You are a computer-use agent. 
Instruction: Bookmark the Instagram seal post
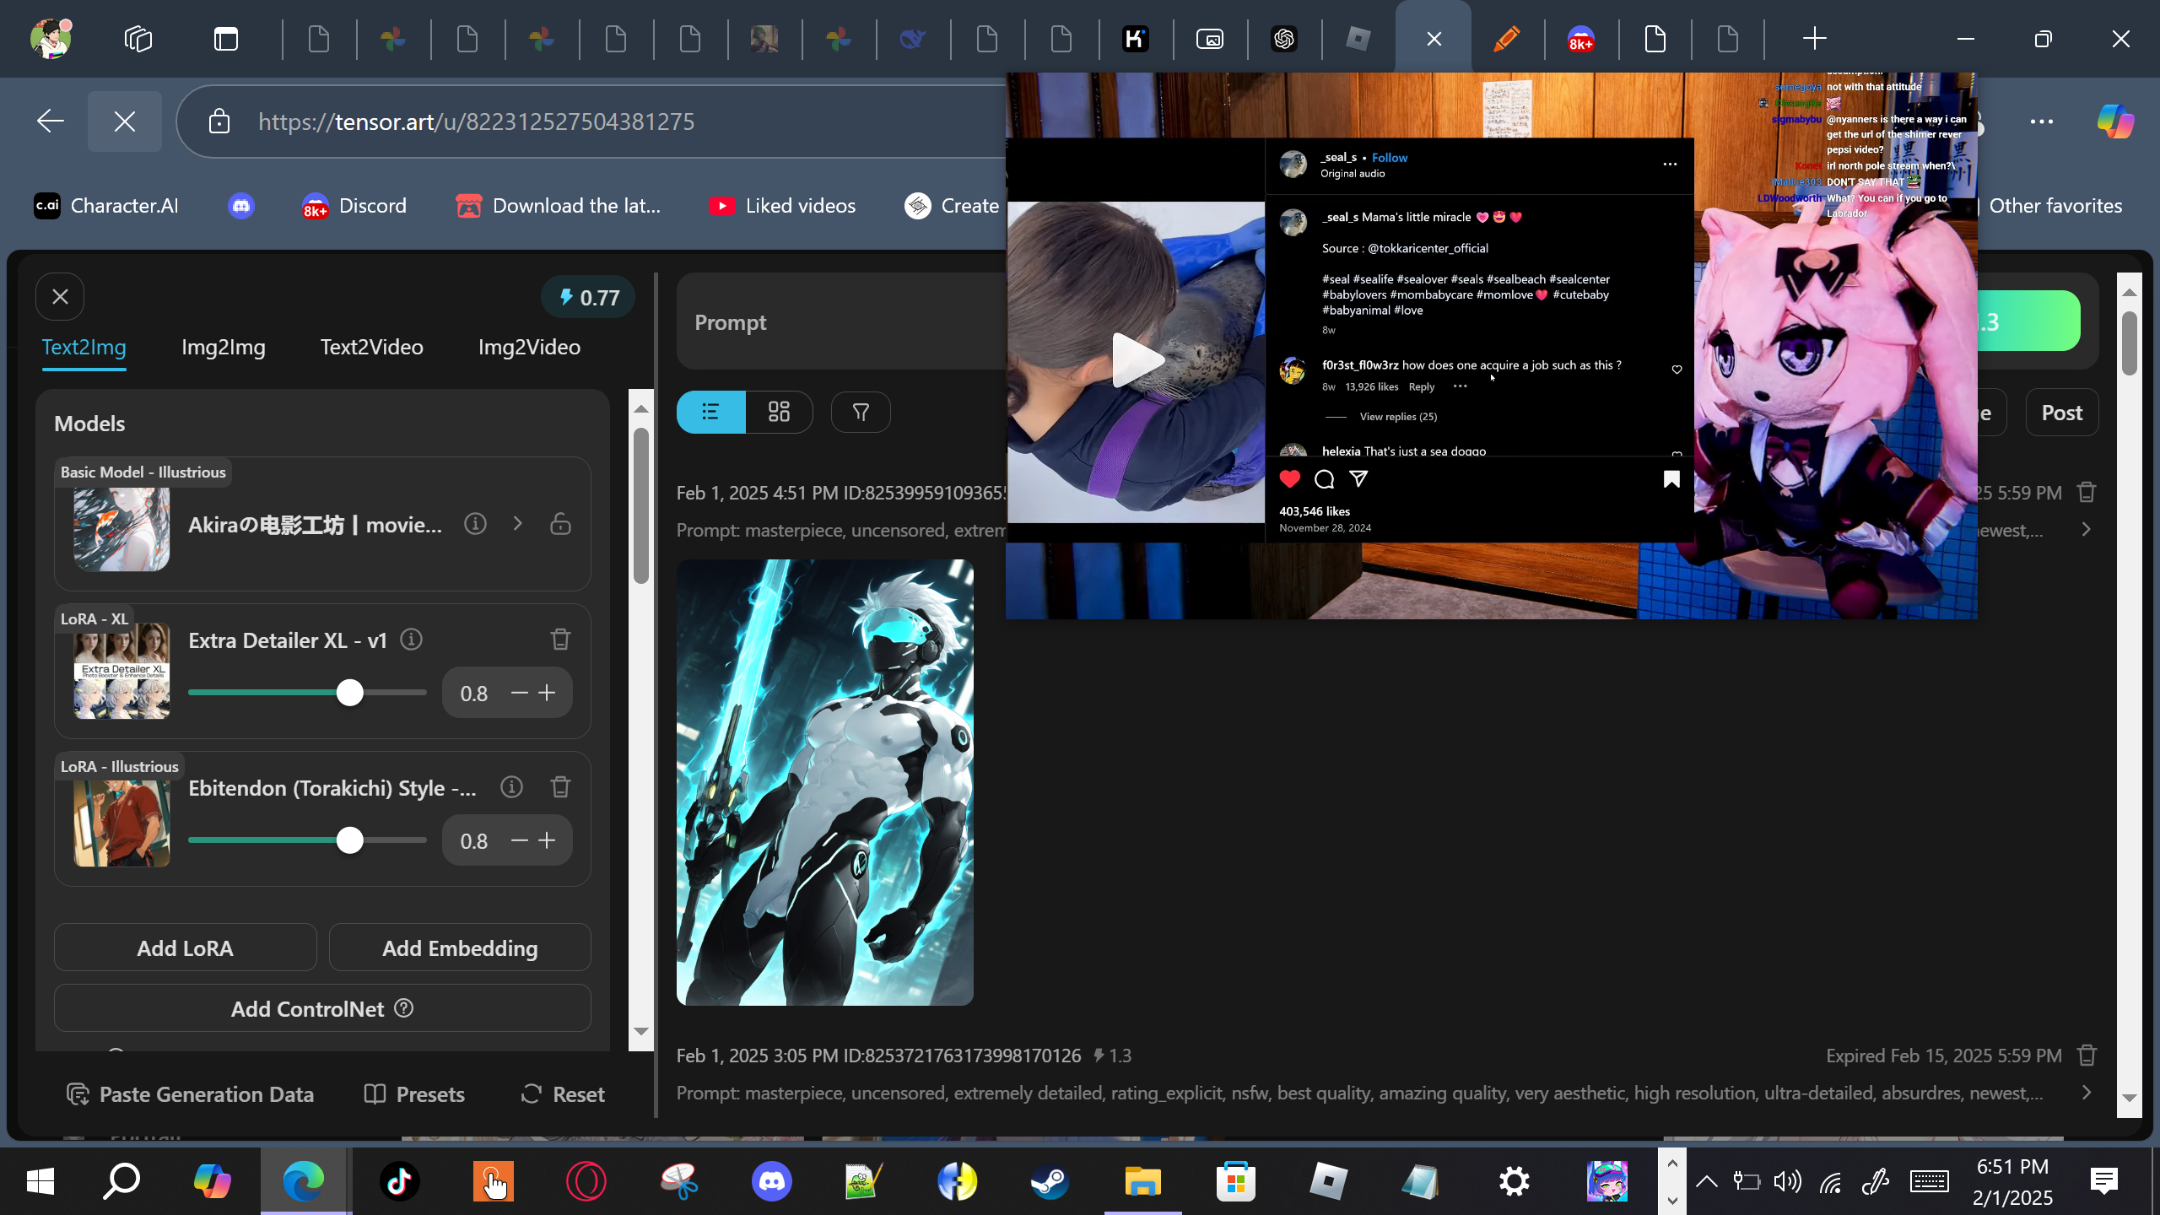(x=1671, y=479)
